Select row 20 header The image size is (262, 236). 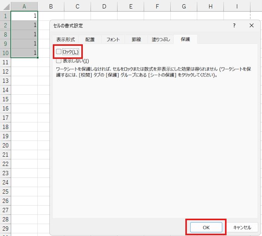tap(5, 146)
